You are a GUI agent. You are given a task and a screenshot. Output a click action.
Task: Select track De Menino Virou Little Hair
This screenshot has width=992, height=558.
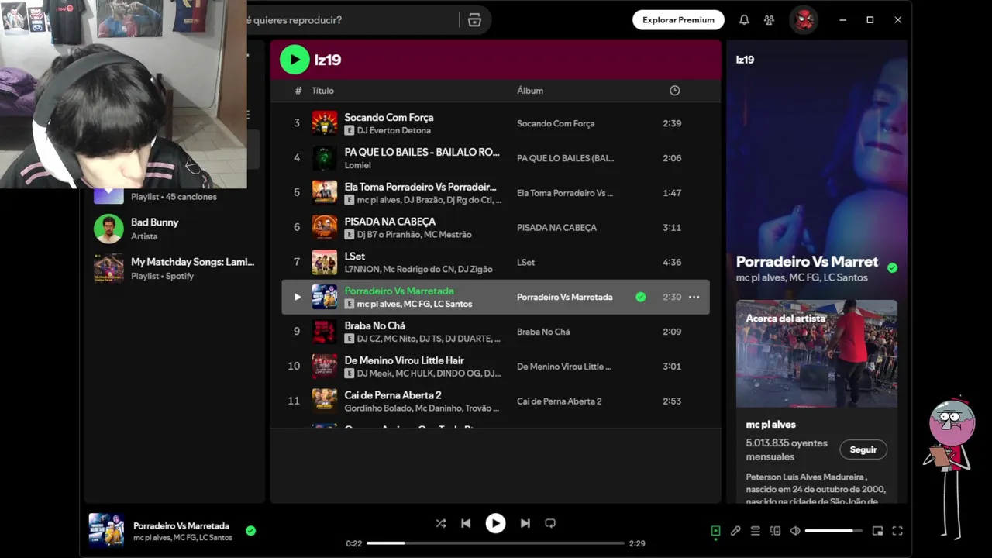coord(404,360)
